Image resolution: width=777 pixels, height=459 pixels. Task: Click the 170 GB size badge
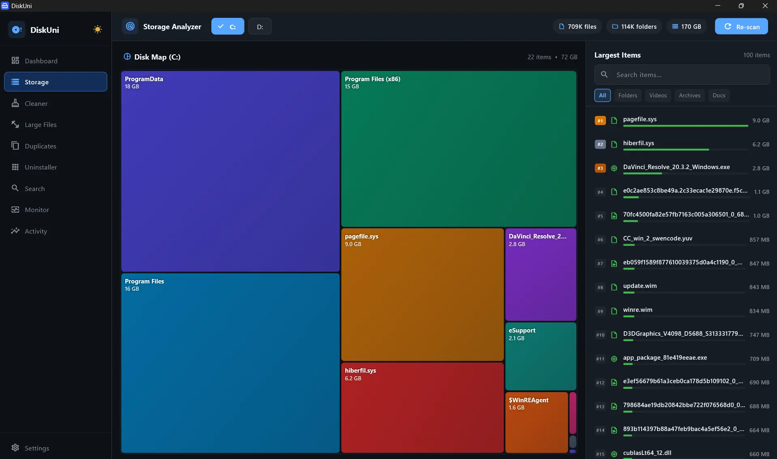(x=687, y=26)
